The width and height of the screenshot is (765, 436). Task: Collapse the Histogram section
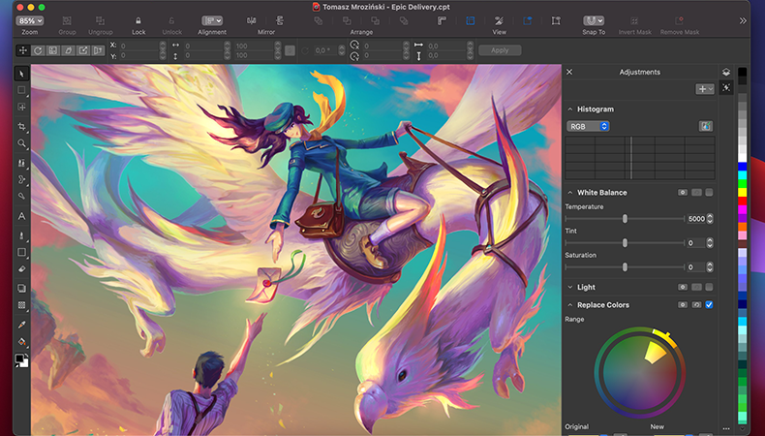click(x=569, y=109)
